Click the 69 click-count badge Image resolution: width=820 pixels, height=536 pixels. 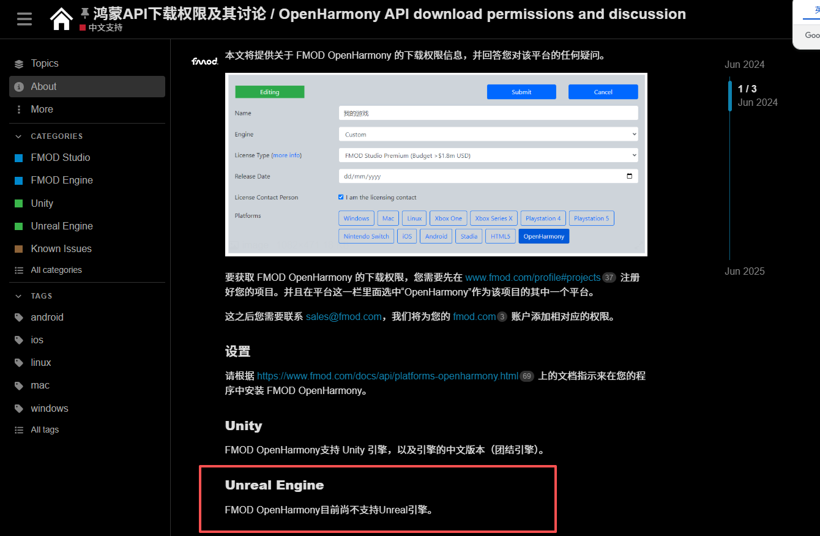pos(527,376)
